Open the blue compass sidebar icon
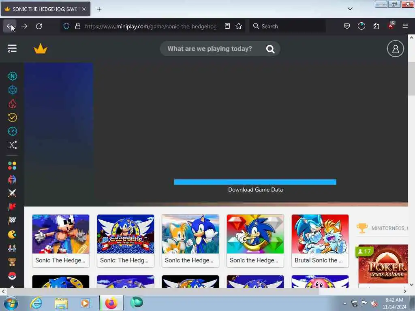This screenshot has height=311, width=415. (x=12, y=131)
